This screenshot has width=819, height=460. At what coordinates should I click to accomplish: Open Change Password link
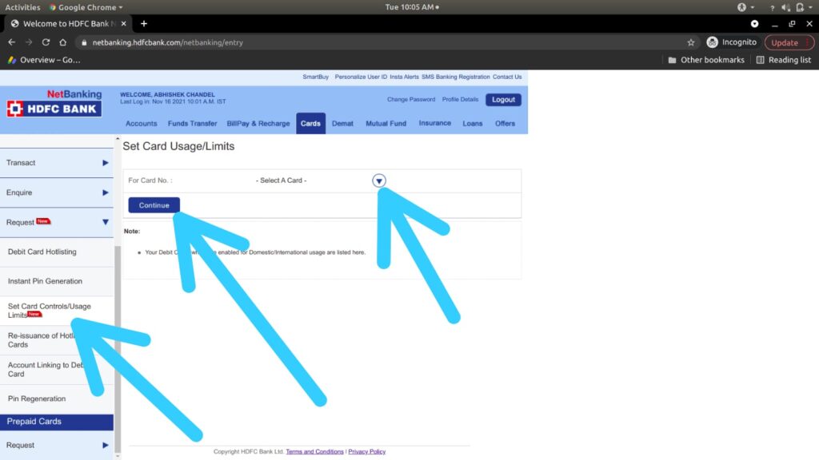411,99
